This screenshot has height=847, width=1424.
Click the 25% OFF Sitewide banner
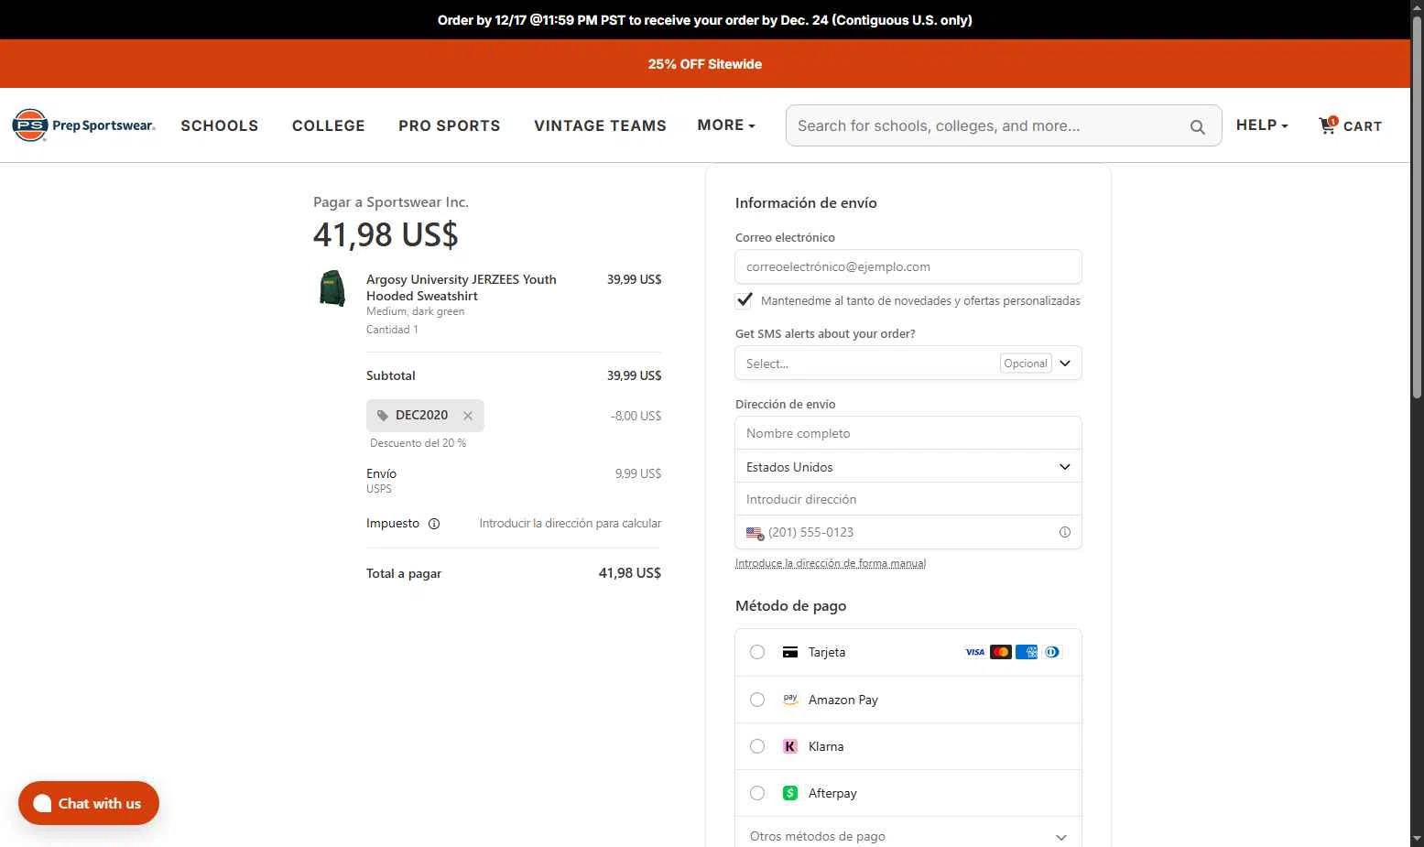[x=705, y=64]
